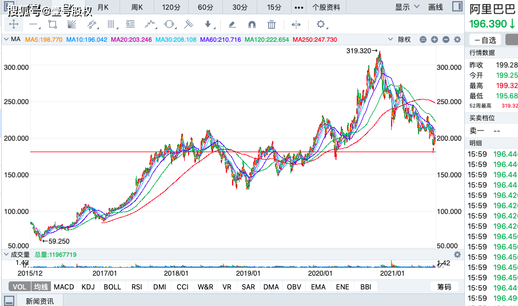Select the BBI indicator
The height and width of the screenshot is (306, 518).
366,287
